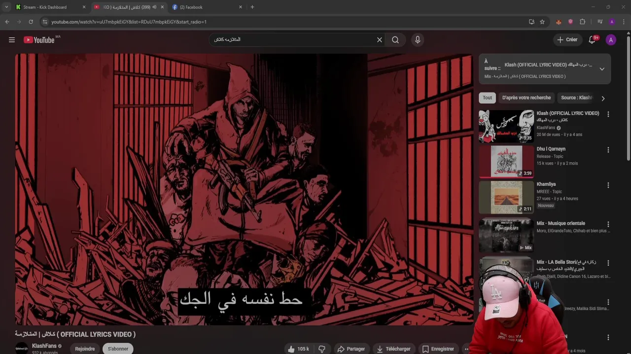This screenshot has width=631, height=354.
Task: Open Mix - Musique orientale thumbnail
Action: point(506,236)
